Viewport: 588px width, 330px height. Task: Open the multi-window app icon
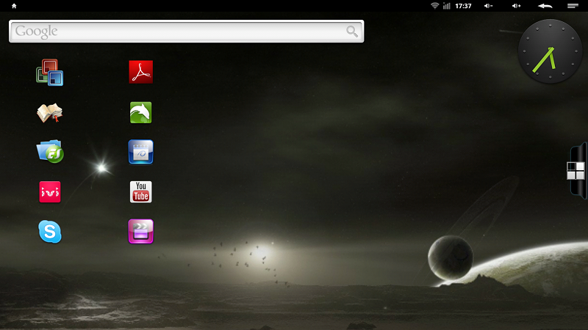[x=49, y=72]
